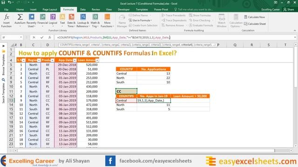Click the Facebook logo in banner
Image resolution: width=298 pixels, height=167 pixels.
tap(110, 161)
